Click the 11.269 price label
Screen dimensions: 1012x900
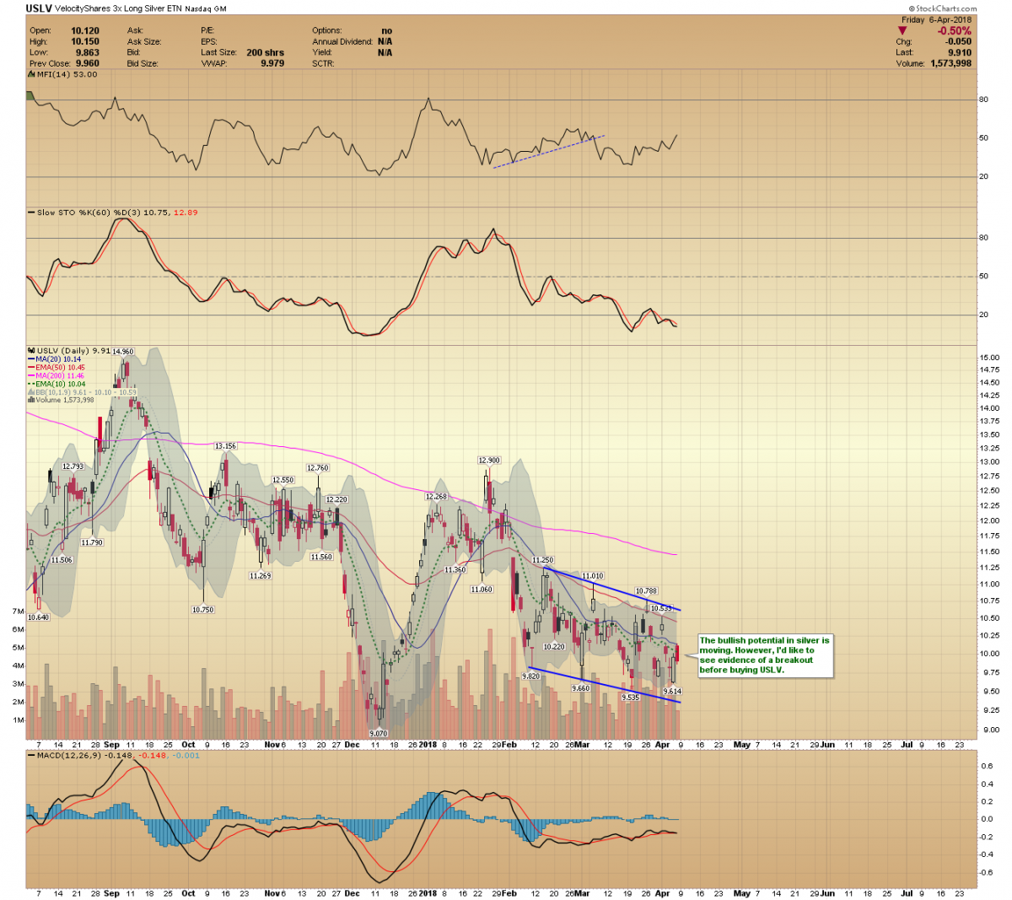[x=261, y=576]
